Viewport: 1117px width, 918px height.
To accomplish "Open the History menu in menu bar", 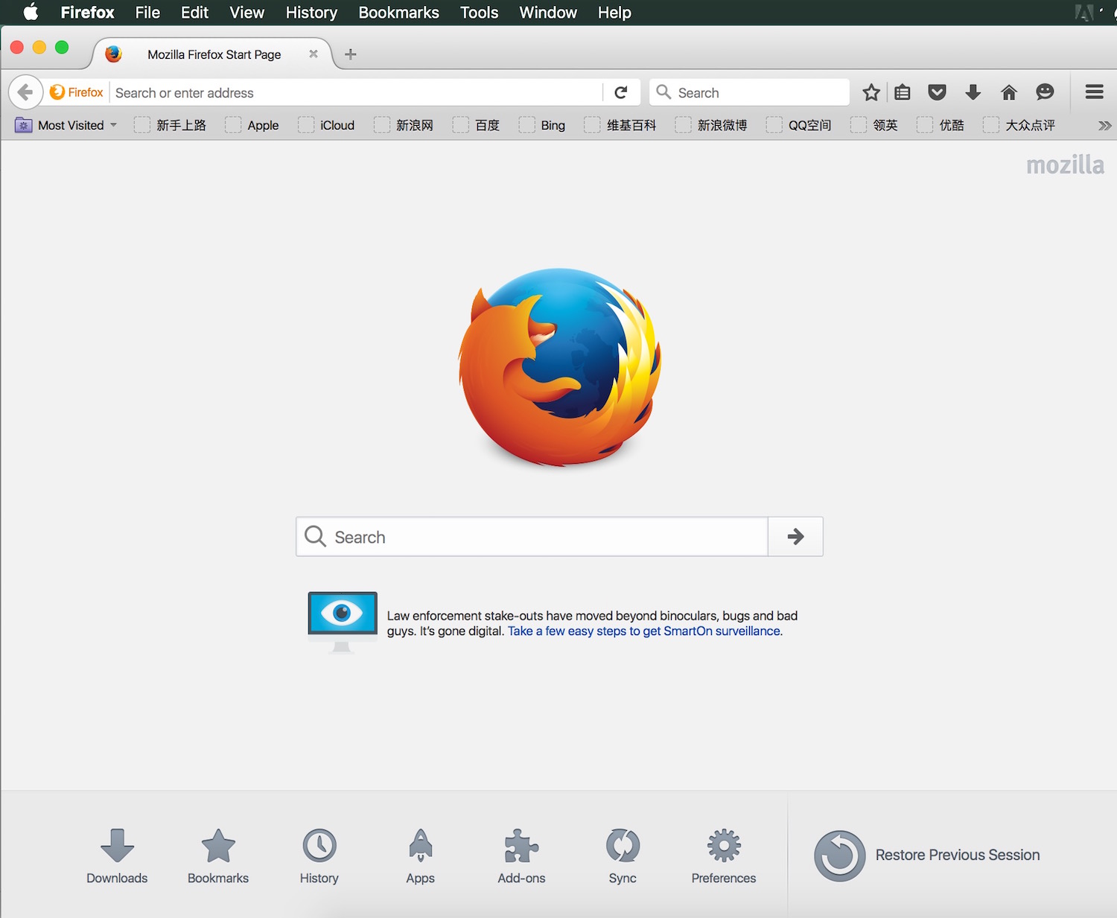I will click(311, 12).
